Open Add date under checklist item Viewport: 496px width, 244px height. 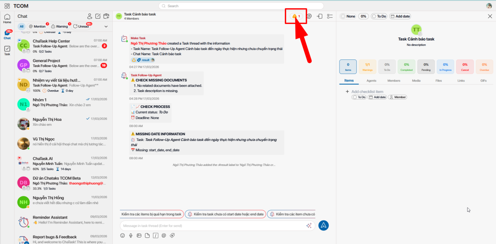pos(377,97)
